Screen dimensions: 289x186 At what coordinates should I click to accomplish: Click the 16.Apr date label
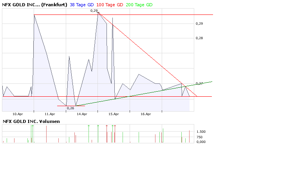(146, 114)
